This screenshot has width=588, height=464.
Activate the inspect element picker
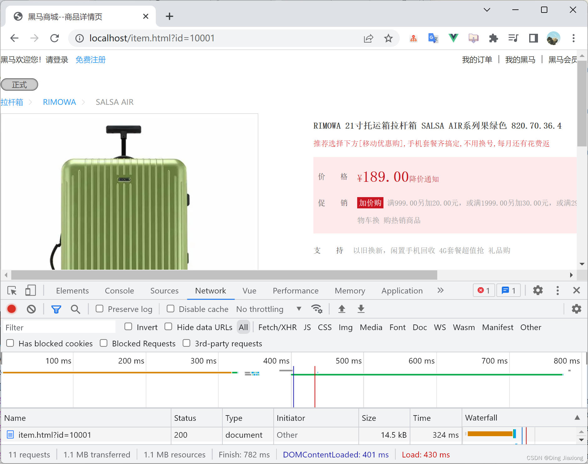coord(12,291)
